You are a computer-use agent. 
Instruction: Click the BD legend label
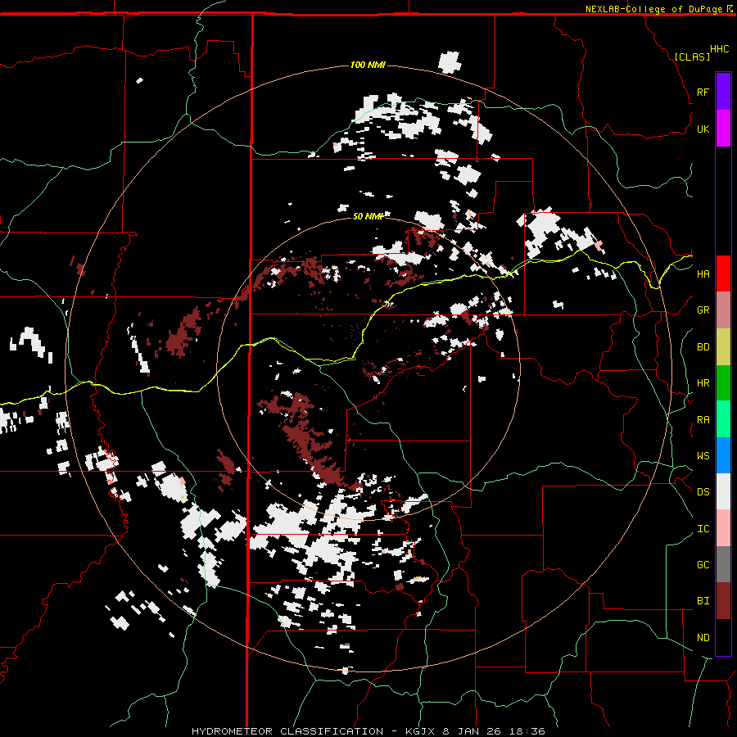pos(703,347)
